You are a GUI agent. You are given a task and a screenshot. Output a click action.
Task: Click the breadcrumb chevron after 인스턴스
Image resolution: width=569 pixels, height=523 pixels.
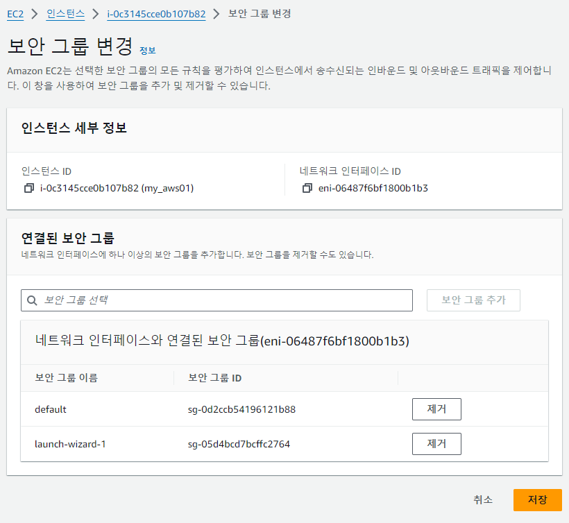coord(96,14)
